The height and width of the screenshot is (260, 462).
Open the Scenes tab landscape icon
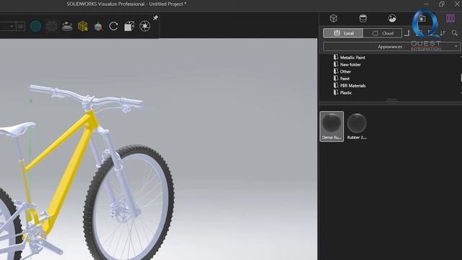(392, 18)
